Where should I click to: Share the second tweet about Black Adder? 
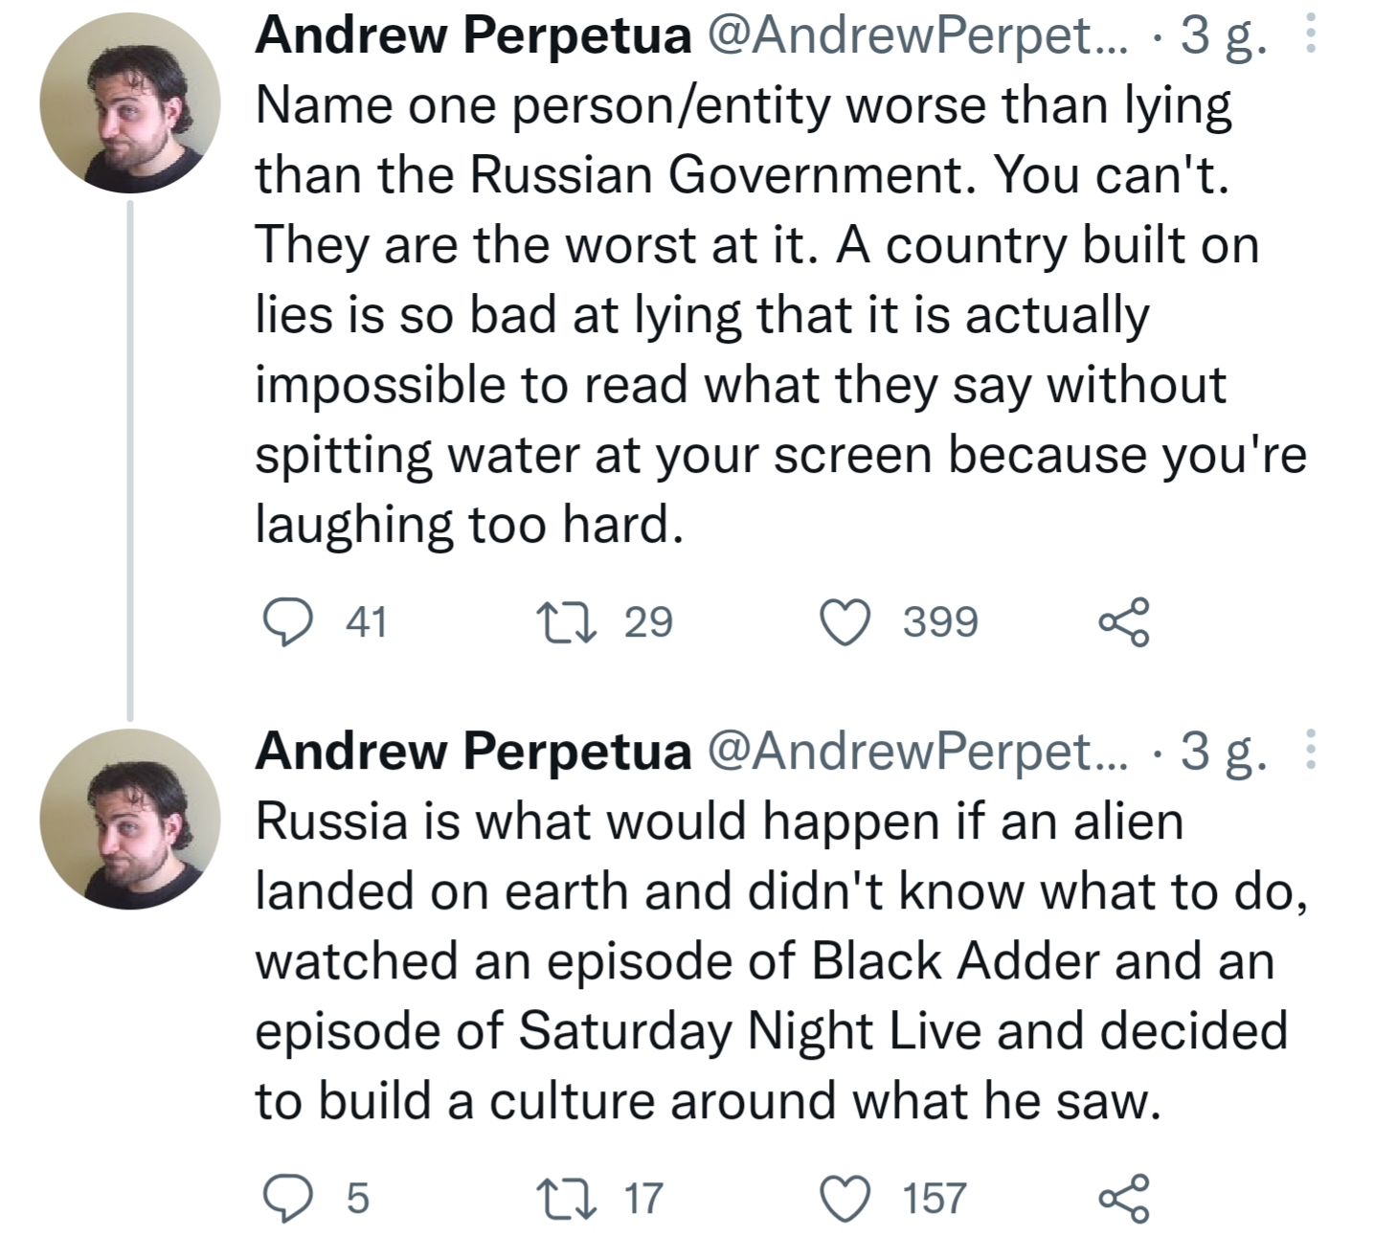(x=1124, y=1199)
